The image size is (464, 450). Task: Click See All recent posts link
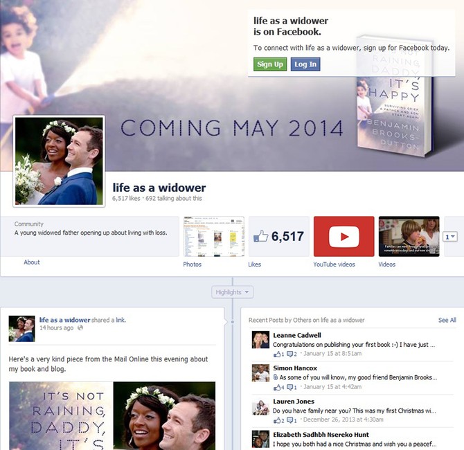[447, 320]
